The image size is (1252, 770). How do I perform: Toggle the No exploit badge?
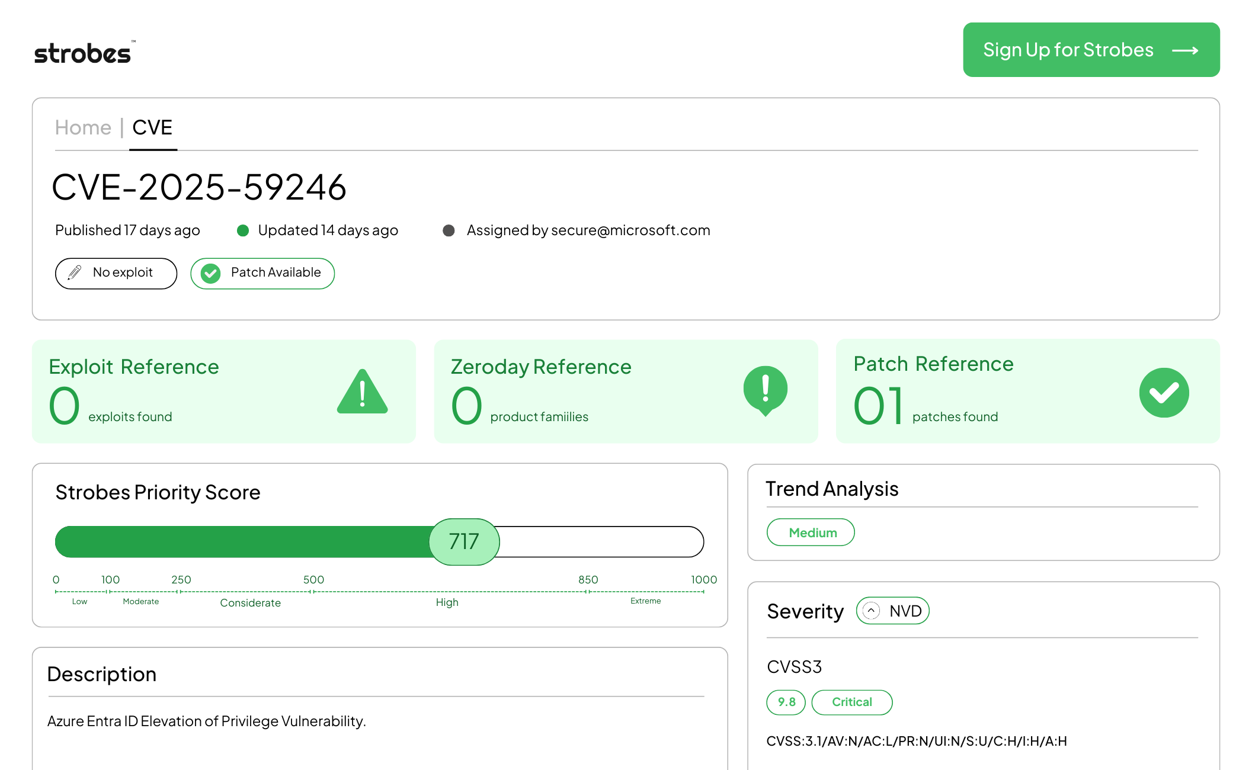116,273
